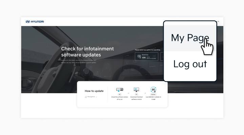Select My Page from the dropdown menu
This screenshot has width=244, height=135.
190,37
